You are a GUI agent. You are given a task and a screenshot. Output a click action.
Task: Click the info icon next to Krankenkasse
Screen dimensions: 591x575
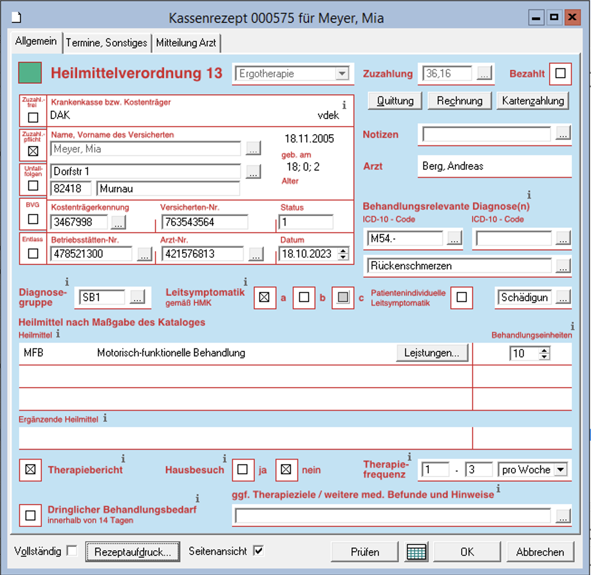pyautogui.click(x=344, y=105)
